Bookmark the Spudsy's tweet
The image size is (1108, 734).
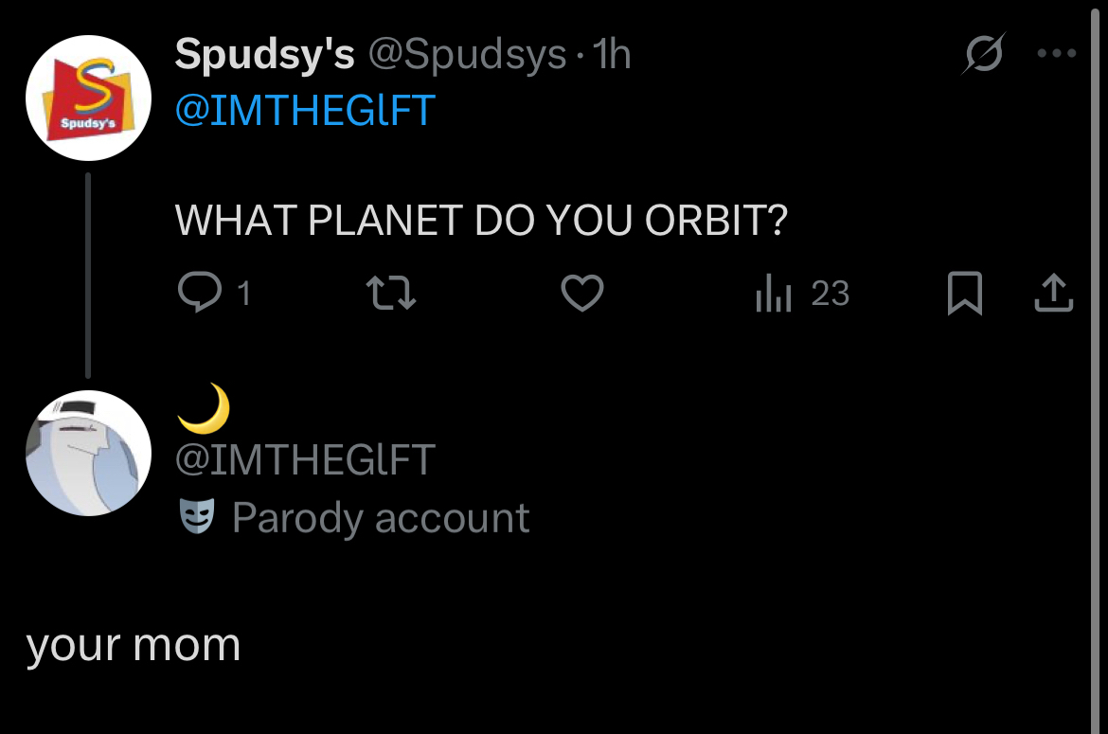tap(964, 294)
